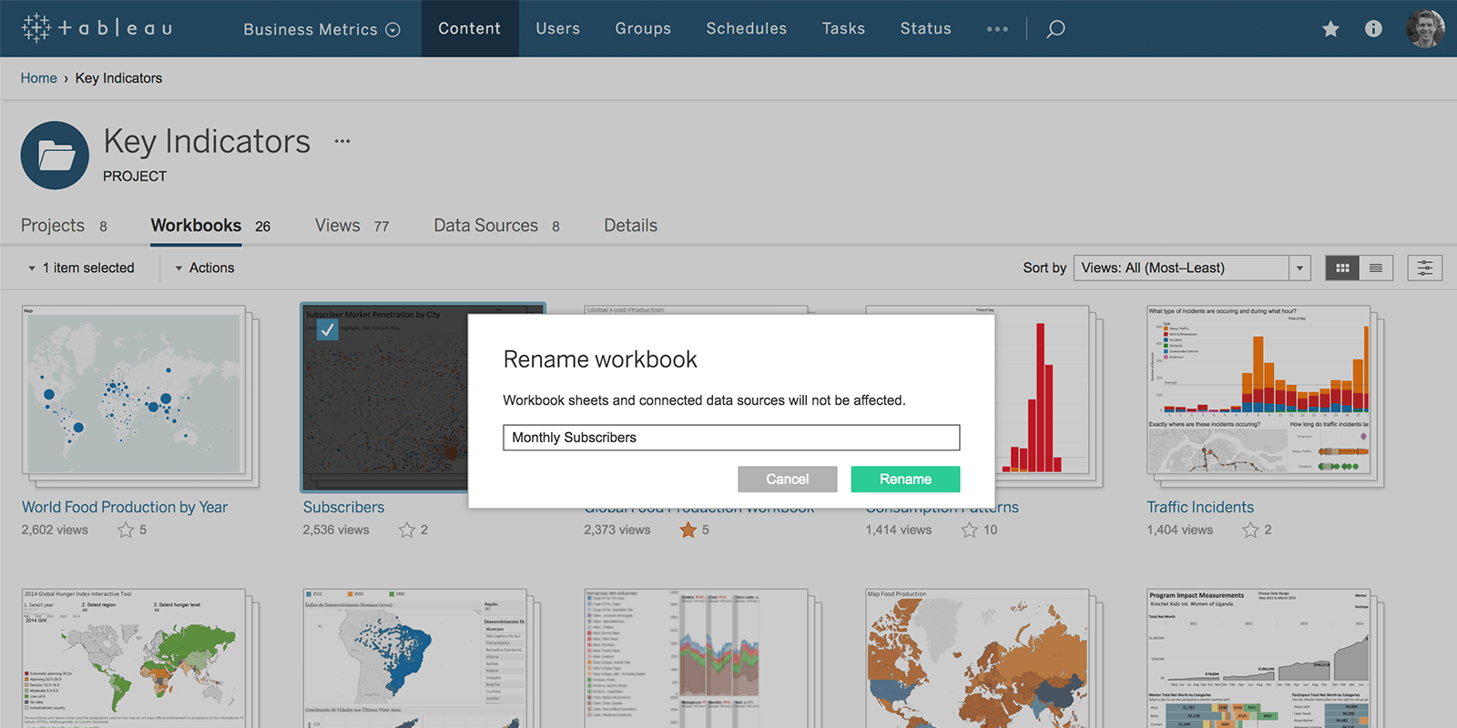Click the Tableau logo
Image resolution: width=1457 pixels, height=728 pixels.
(x=97, y=28)
